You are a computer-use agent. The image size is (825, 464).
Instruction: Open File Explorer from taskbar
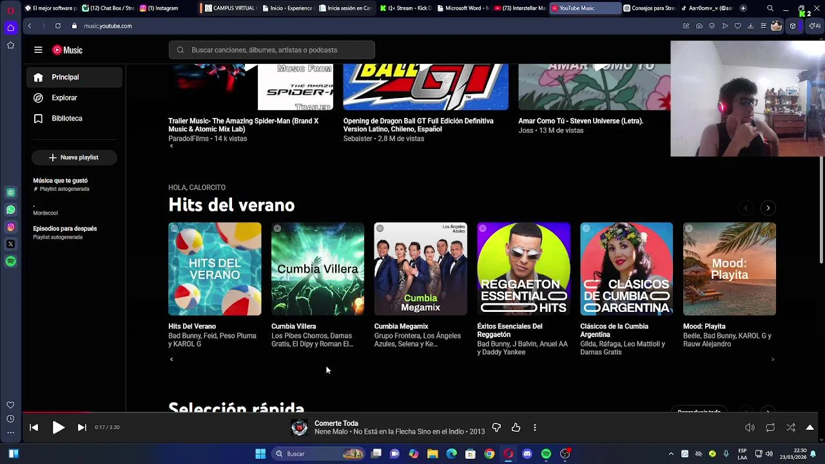click(432, 454)
